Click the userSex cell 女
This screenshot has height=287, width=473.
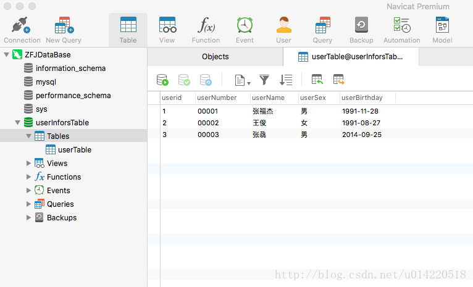(304, 123)
